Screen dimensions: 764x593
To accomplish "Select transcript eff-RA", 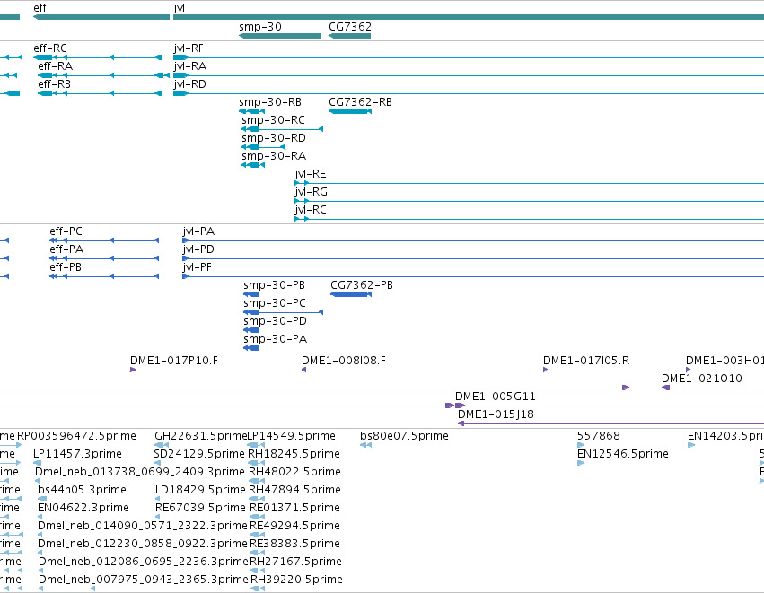I will coord(104,75).
